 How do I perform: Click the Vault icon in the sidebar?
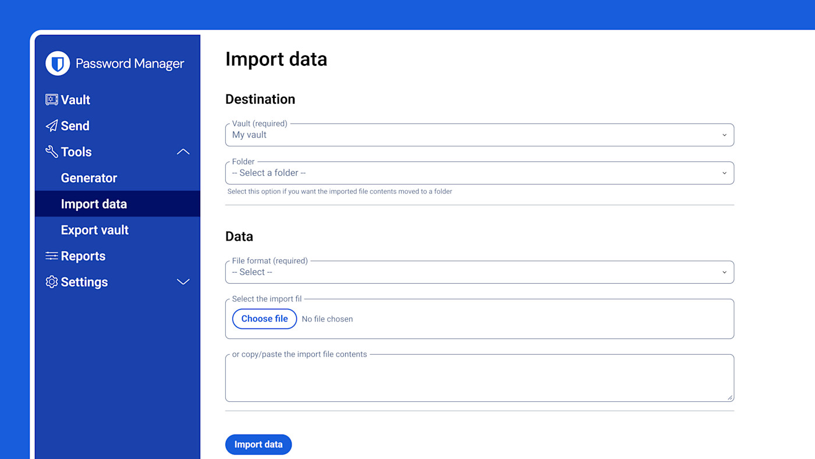click(x=51, y=99)
